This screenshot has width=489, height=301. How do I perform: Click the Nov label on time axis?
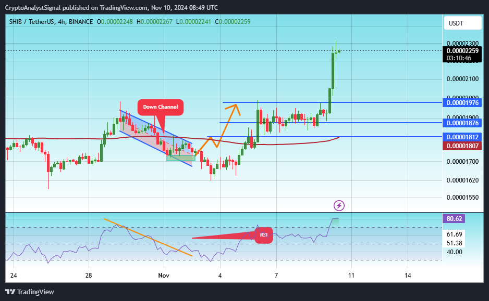click(164, 276)
